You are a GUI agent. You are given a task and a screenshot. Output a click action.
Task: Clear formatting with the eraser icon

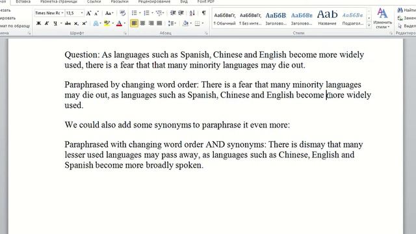pyautogui.click(x=122, y=13)
